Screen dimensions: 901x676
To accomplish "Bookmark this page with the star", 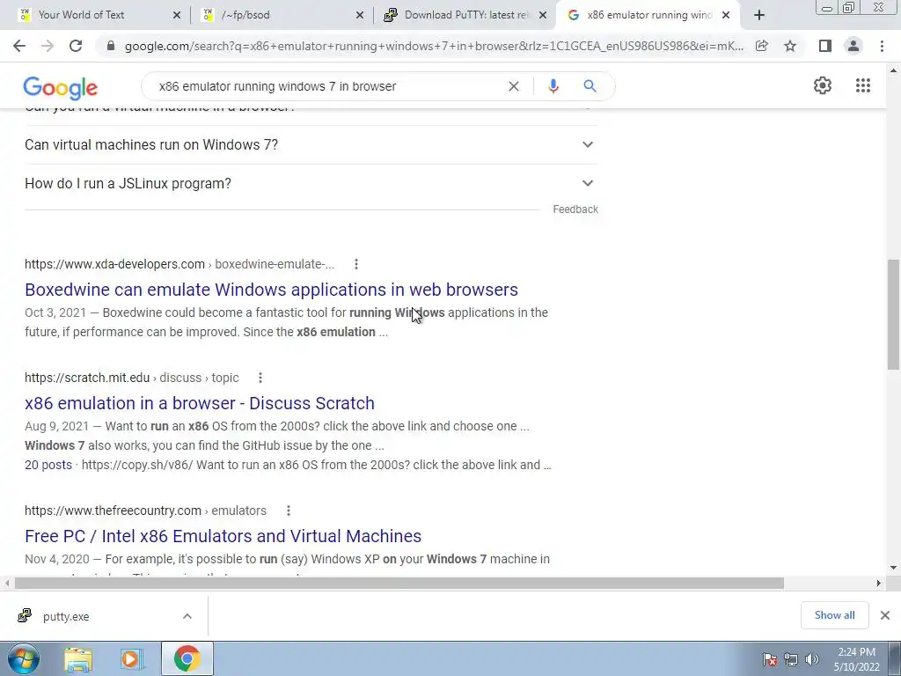I will [x=790, y=46].
